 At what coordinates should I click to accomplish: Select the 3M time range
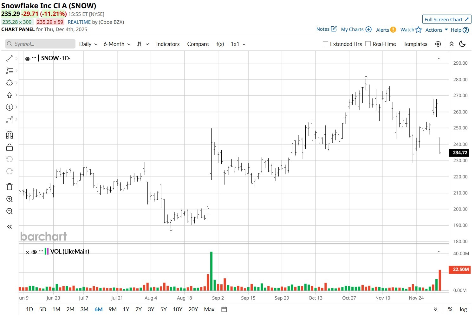pos(84,309)
